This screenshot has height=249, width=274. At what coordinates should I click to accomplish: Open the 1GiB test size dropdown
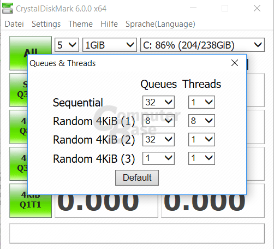pyautogui.click(x=110, y=45)
